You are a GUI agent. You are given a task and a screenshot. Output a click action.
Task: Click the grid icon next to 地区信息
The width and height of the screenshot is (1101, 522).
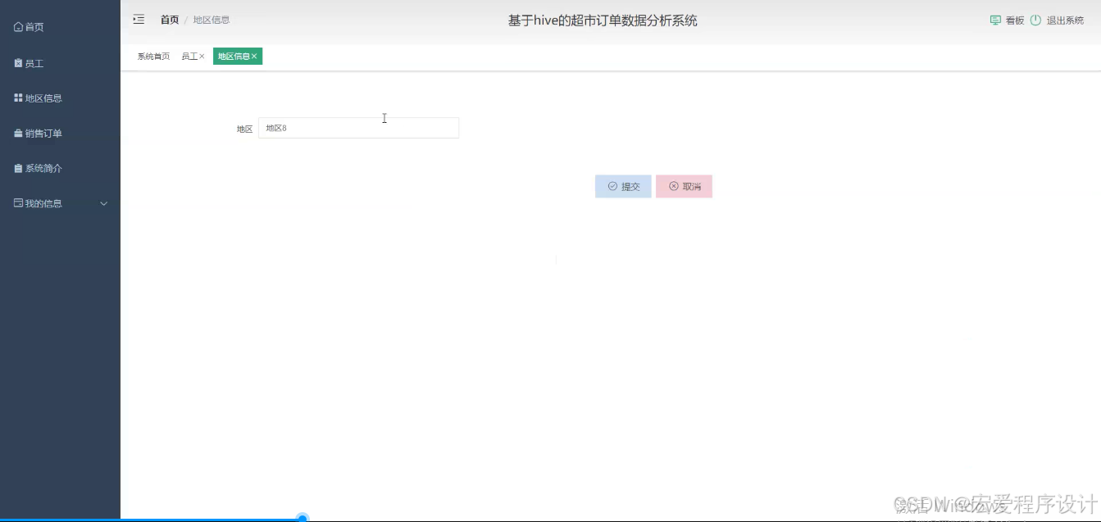18,98
